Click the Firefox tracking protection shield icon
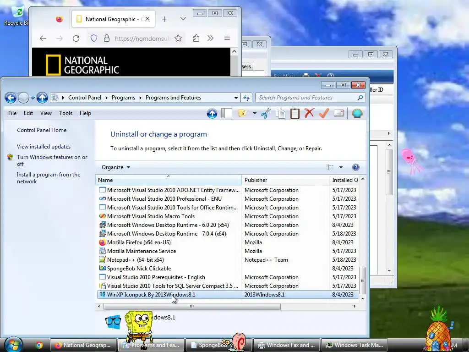469x352 pixels. pyautogui.click(x=94, y=38)
